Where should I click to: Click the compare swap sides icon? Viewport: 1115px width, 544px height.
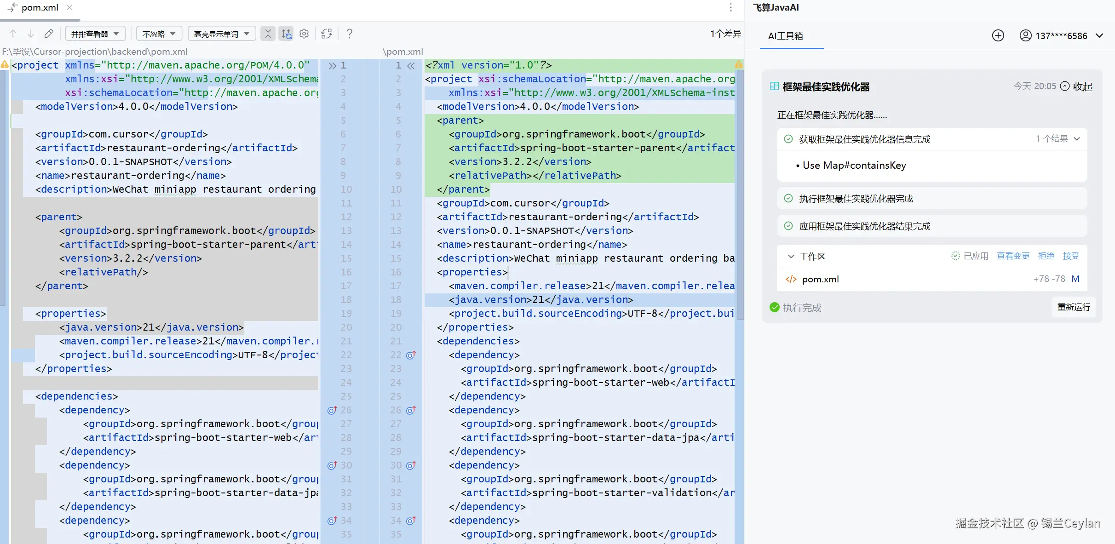[327, 34]
